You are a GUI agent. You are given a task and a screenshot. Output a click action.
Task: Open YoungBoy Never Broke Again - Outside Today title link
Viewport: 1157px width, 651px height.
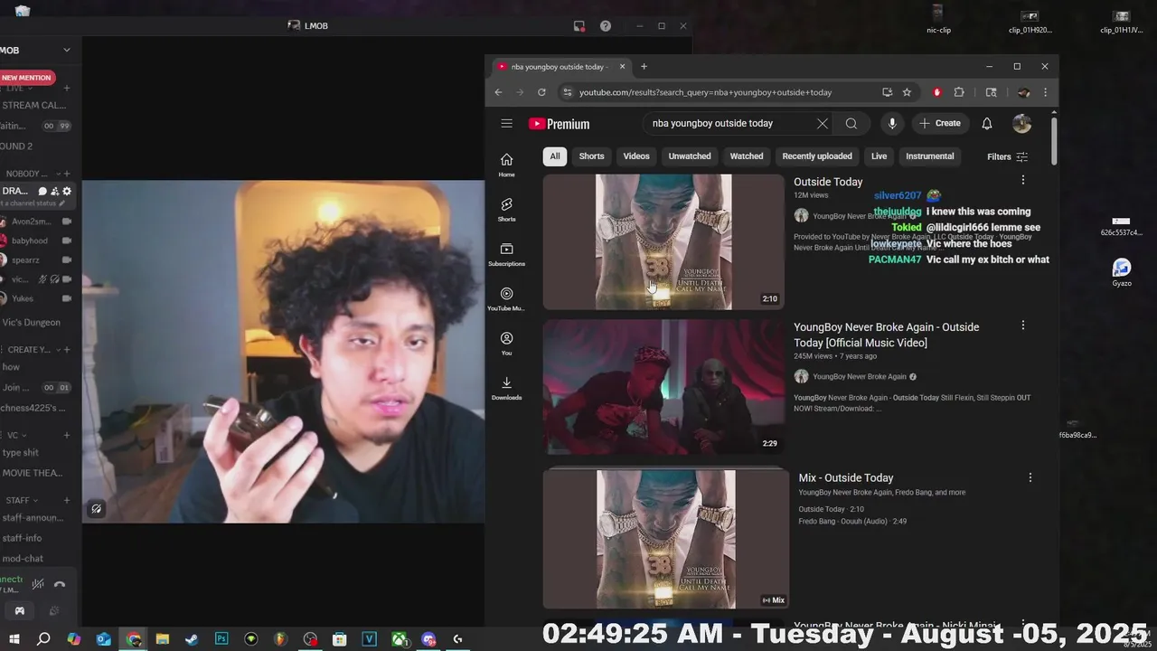tap(886, 335)
